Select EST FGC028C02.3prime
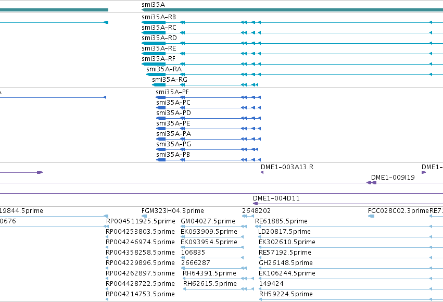Viewport: 443px width, 302px height. pyautogui.click(x=398, y=211)
